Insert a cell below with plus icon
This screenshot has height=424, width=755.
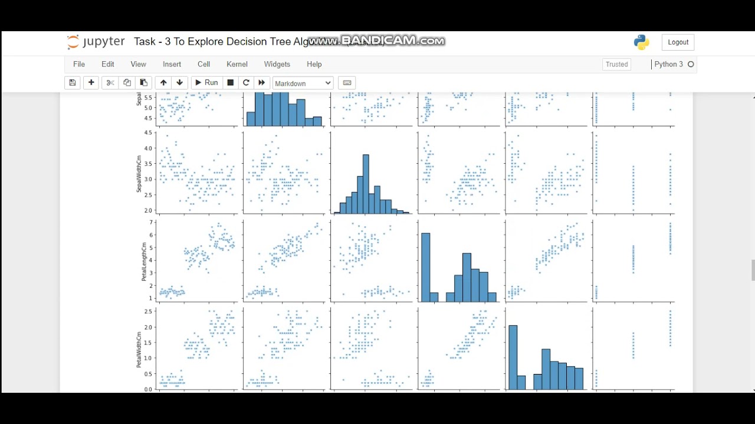(91, 83)
